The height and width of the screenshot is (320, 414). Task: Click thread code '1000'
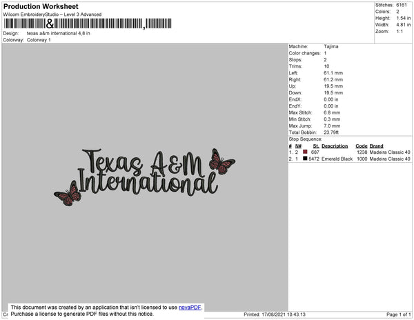(x=362, y=159)
